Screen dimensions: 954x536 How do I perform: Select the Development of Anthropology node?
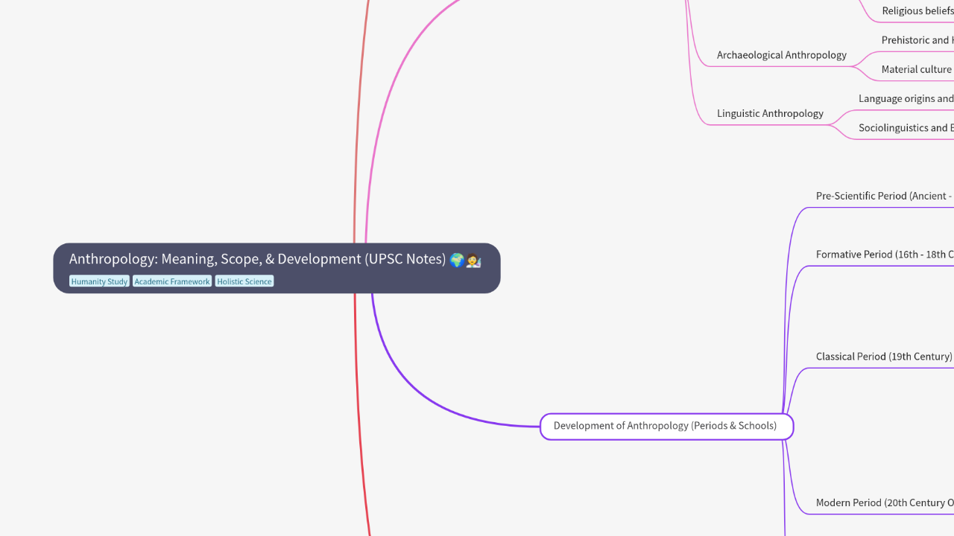666,426
